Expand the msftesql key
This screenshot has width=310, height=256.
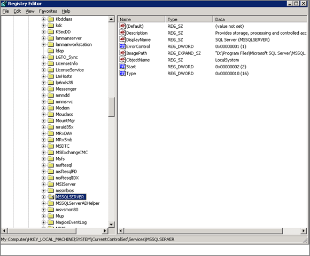pos(43,165)
